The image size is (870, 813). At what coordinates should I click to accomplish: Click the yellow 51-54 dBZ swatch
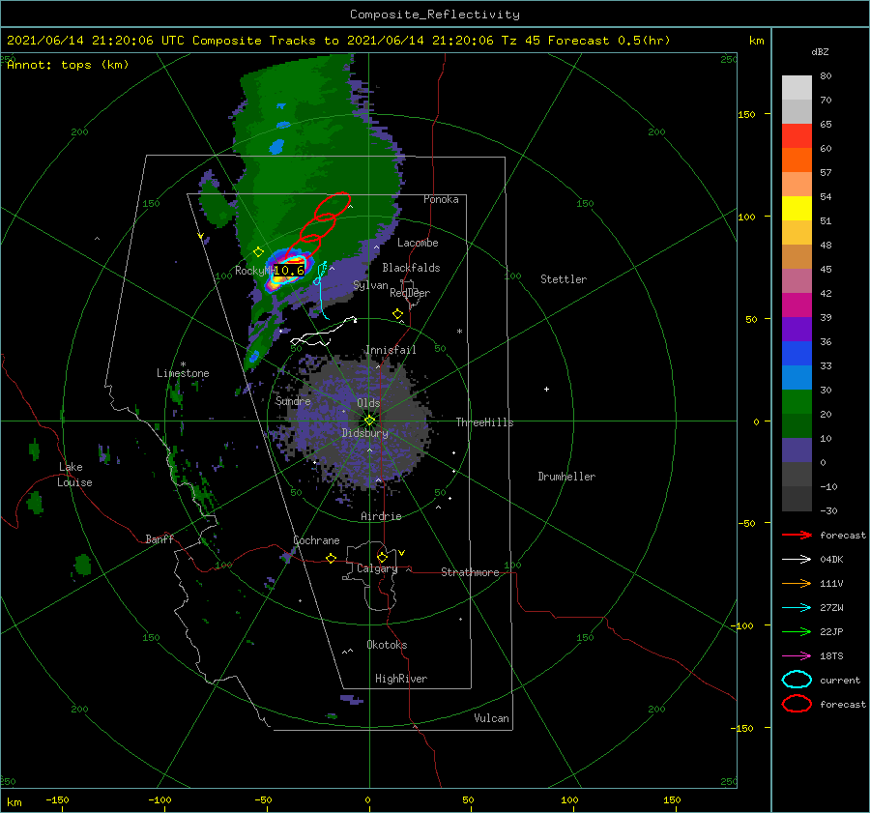797,208
